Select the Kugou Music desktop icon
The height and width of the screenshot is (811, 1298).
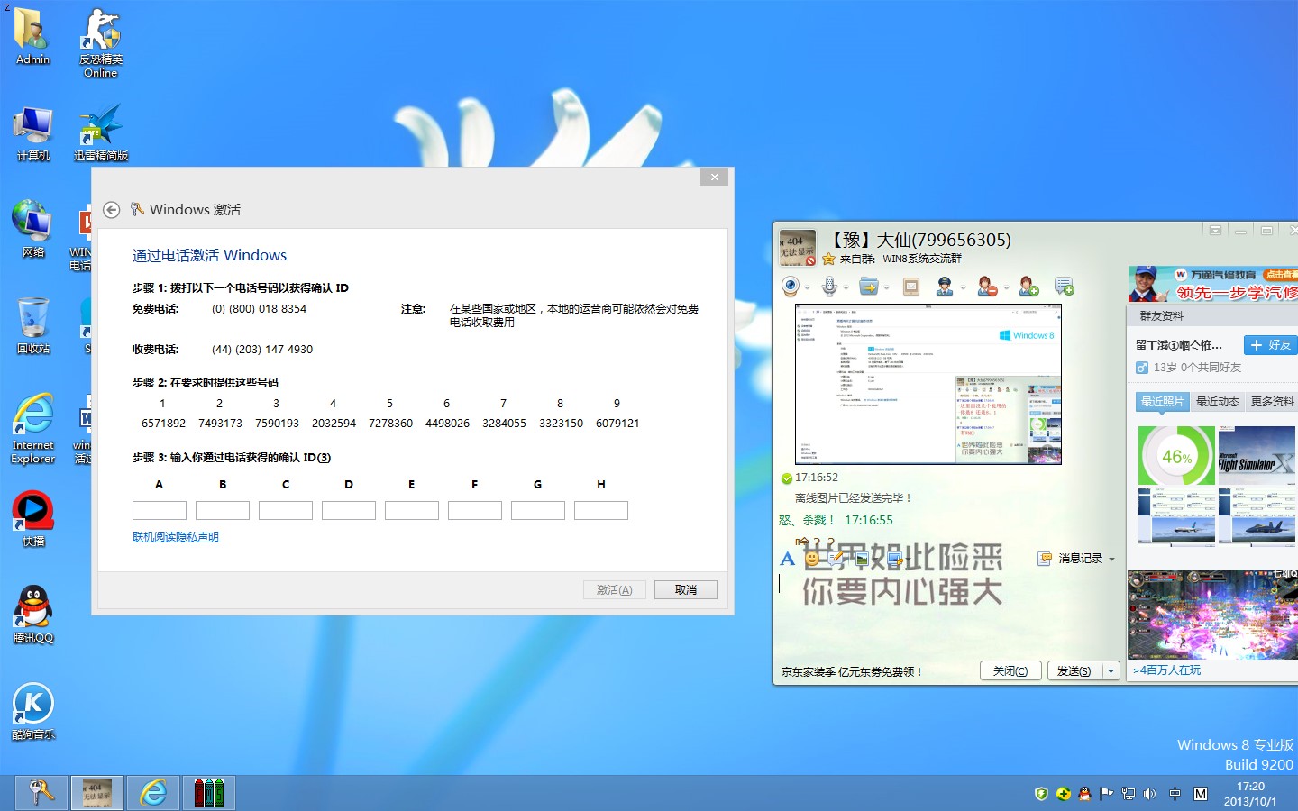(33, 711)
